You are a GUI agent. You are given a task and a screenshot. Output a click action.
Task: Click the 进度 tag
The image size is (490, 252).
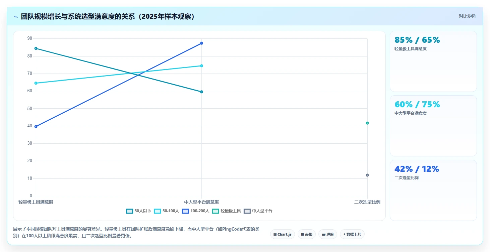328,234
